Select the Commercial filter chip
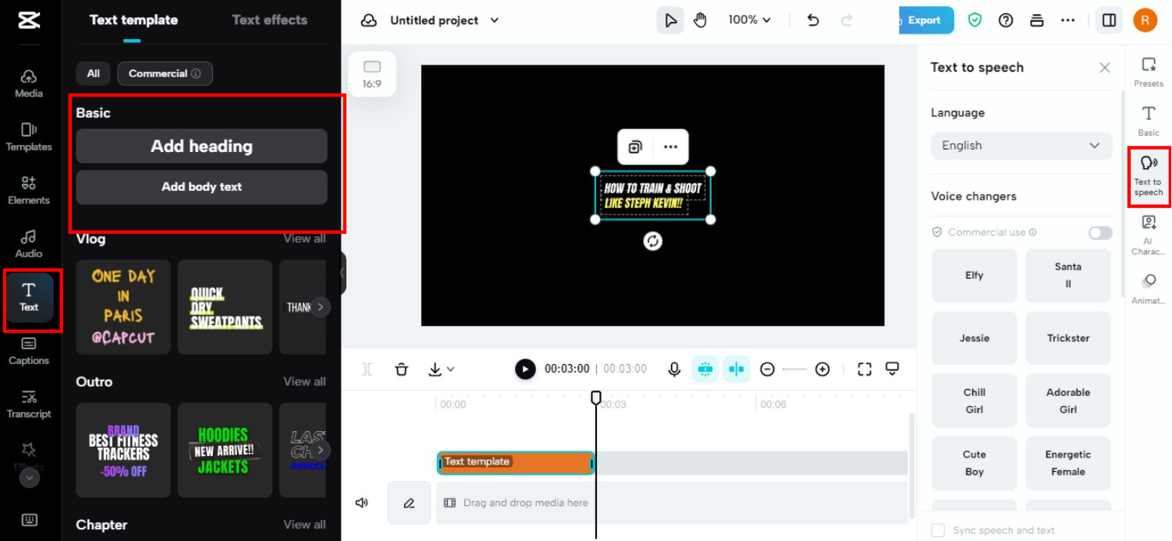This screenshot has width=1172, height=541. tap(165, 73)
